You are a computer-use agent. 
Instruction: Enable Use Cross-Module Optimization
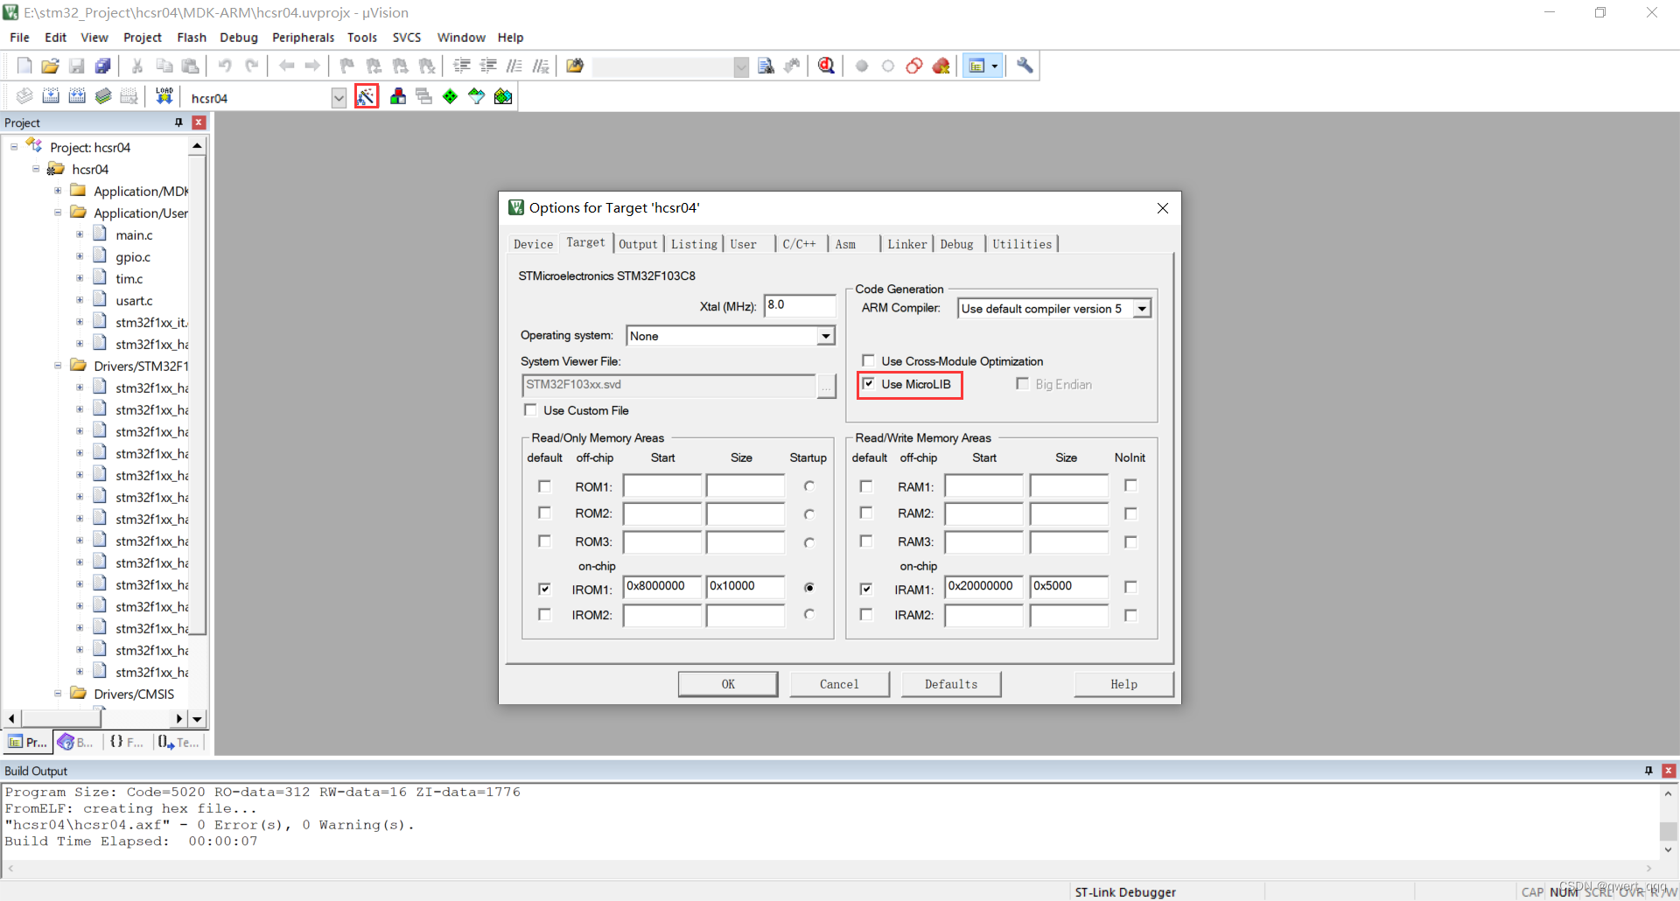point(868,360)
